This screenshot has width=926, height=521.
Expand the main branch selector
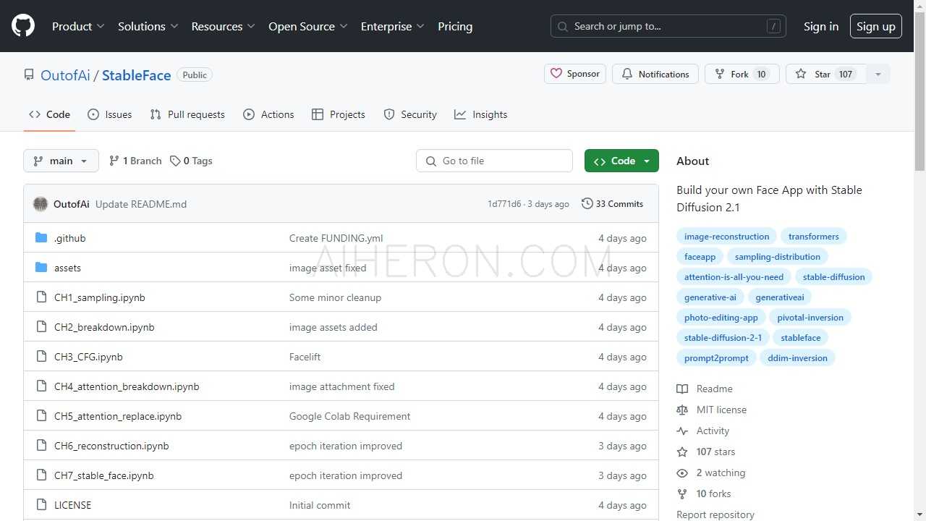pyautogui.click(x=61, y=161)
